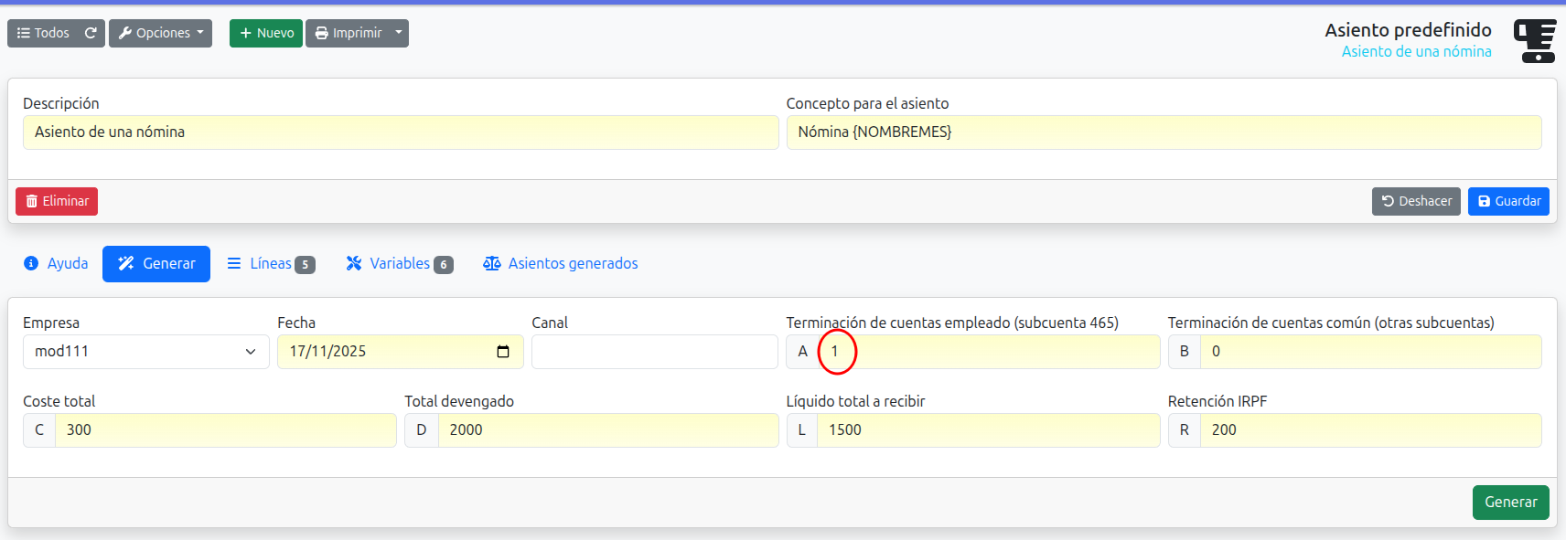This screenshot has width=1566, height=540.
Task: Click the Todos list button
Action: click(43, 33)
